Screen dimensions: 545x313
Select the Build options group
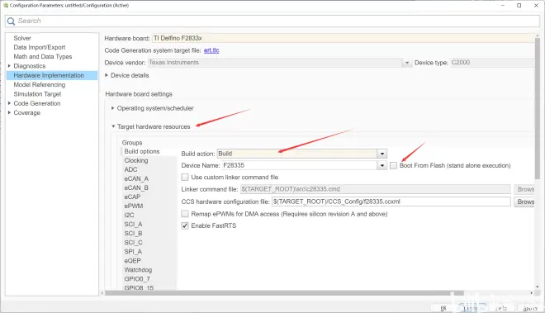tap(142, 152)
